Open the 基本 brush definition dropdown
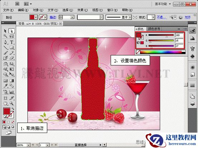This screenshot has height=148, width=198. (x=130, y=17)
